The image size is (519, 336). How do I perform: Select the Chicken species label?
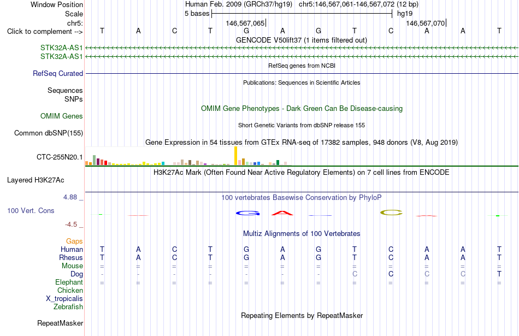coord(70,290)
